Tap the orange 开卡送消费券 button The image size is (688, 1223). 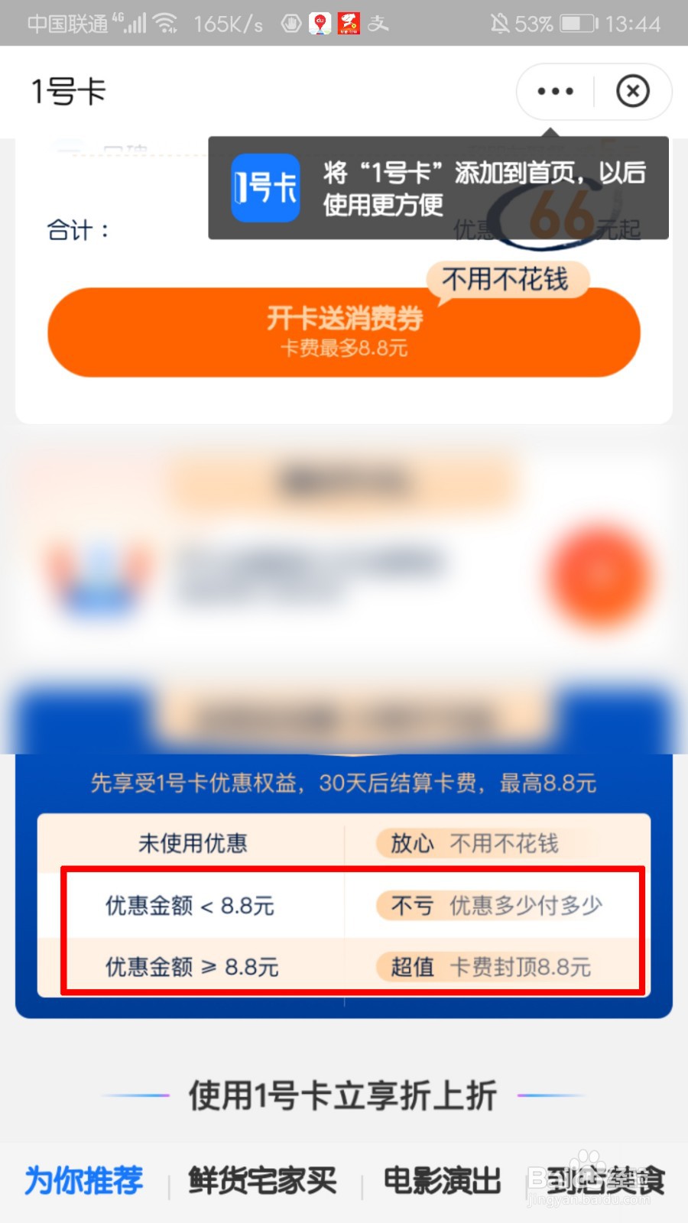[344, 333]
